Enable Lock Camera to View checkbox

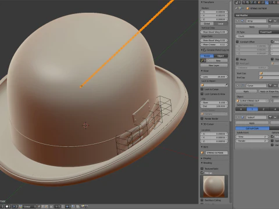(202, 94)
